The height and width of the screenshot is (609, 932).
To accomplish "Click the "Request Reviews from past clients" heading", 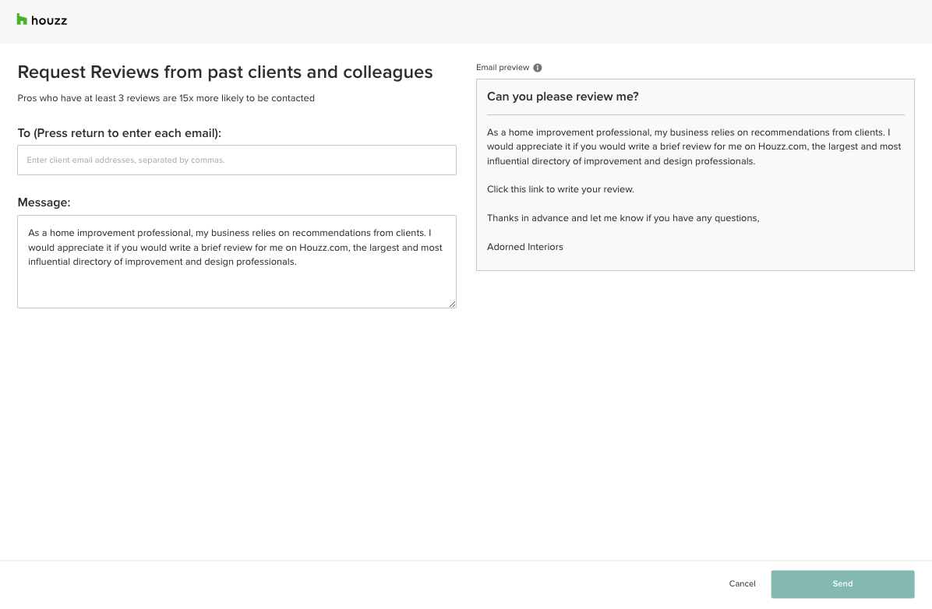I will click(x=225, y=72).
